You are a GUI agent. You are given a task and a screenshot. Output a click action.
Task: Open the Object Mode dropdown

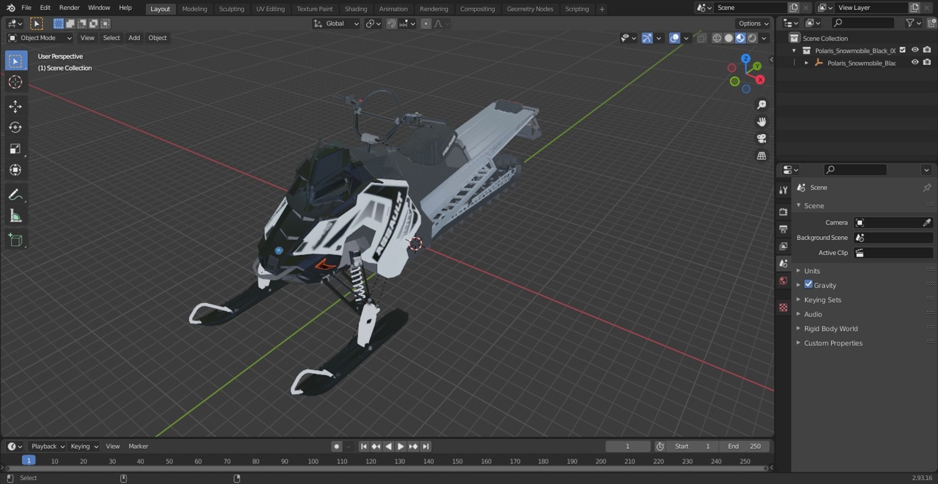pyautogui.click(x=40, y=38)
